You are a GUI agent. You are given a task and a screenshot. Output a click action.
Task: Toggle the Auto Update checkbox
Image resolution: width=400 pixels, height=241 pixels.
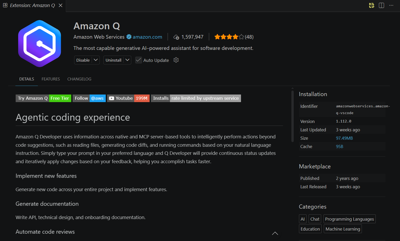click(x=139, y=60)
